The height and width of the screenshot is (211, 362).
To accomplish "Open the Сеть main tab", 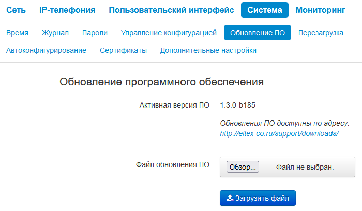I will pyautogui.click(x=16, y=10).
